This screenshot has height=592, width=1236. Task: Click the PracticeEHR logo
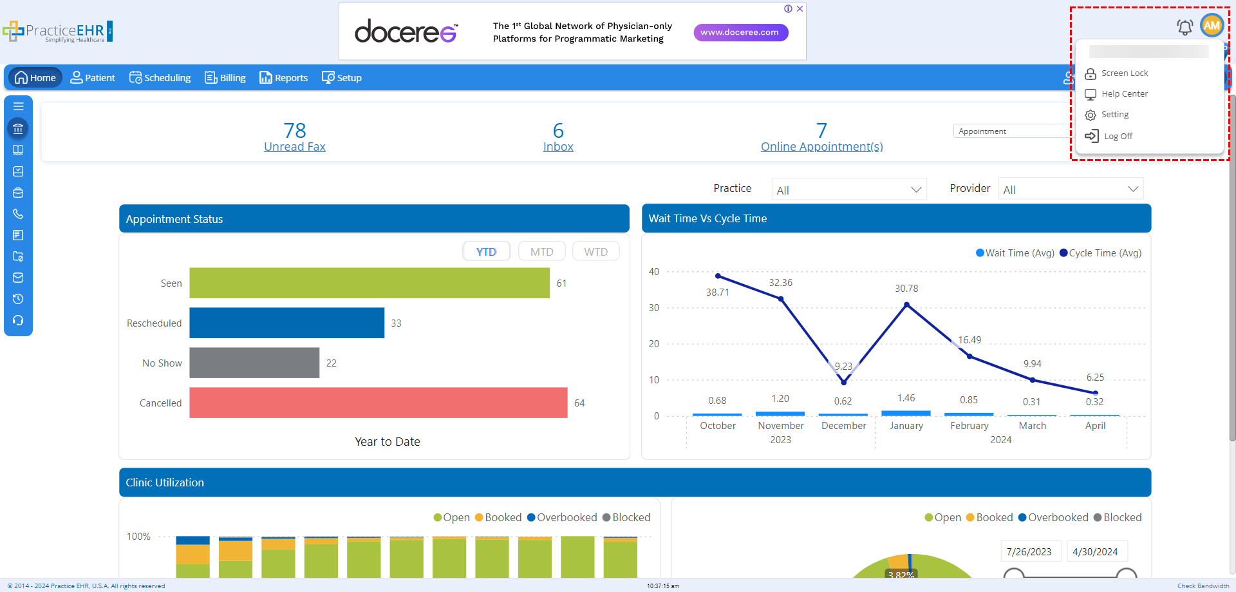pos(57,32)
